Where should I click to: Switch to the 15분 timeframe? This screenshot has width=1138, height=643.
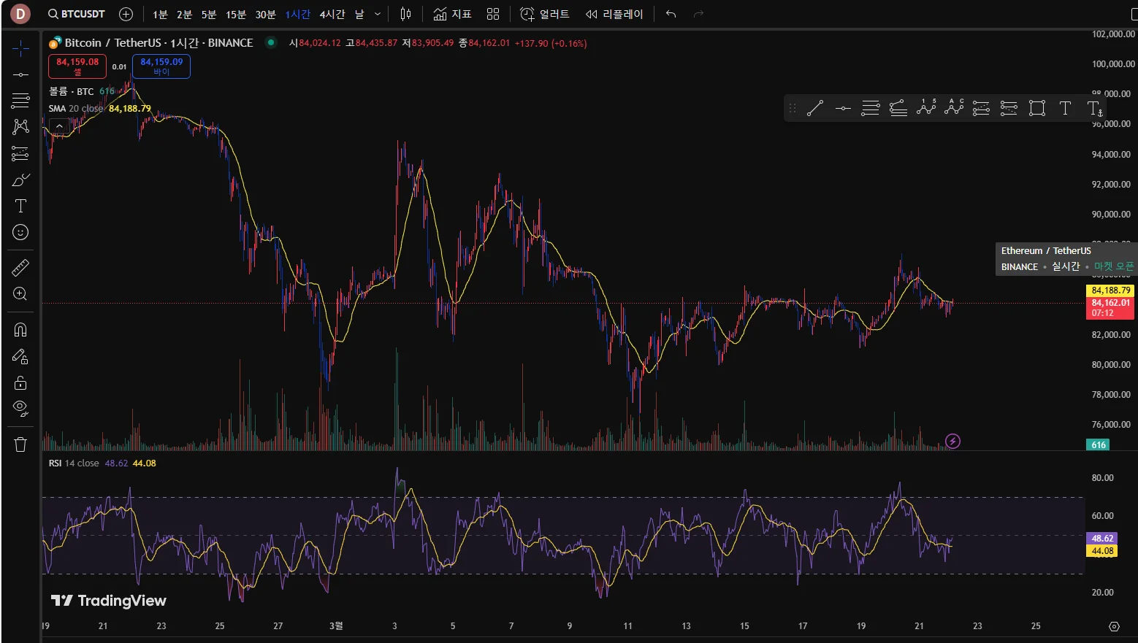point(236,15)
